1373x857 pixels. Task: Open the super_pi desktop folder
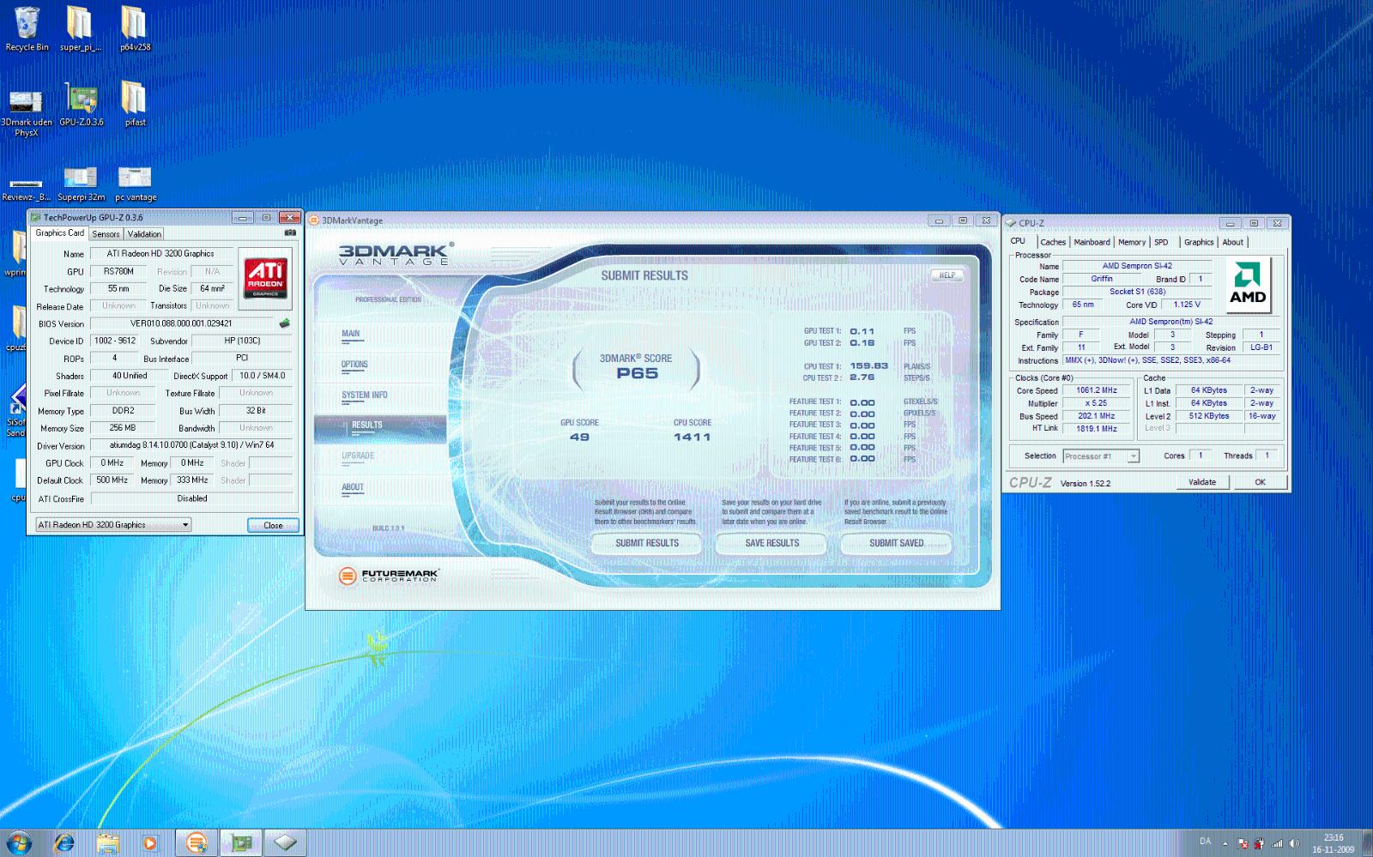80,28
